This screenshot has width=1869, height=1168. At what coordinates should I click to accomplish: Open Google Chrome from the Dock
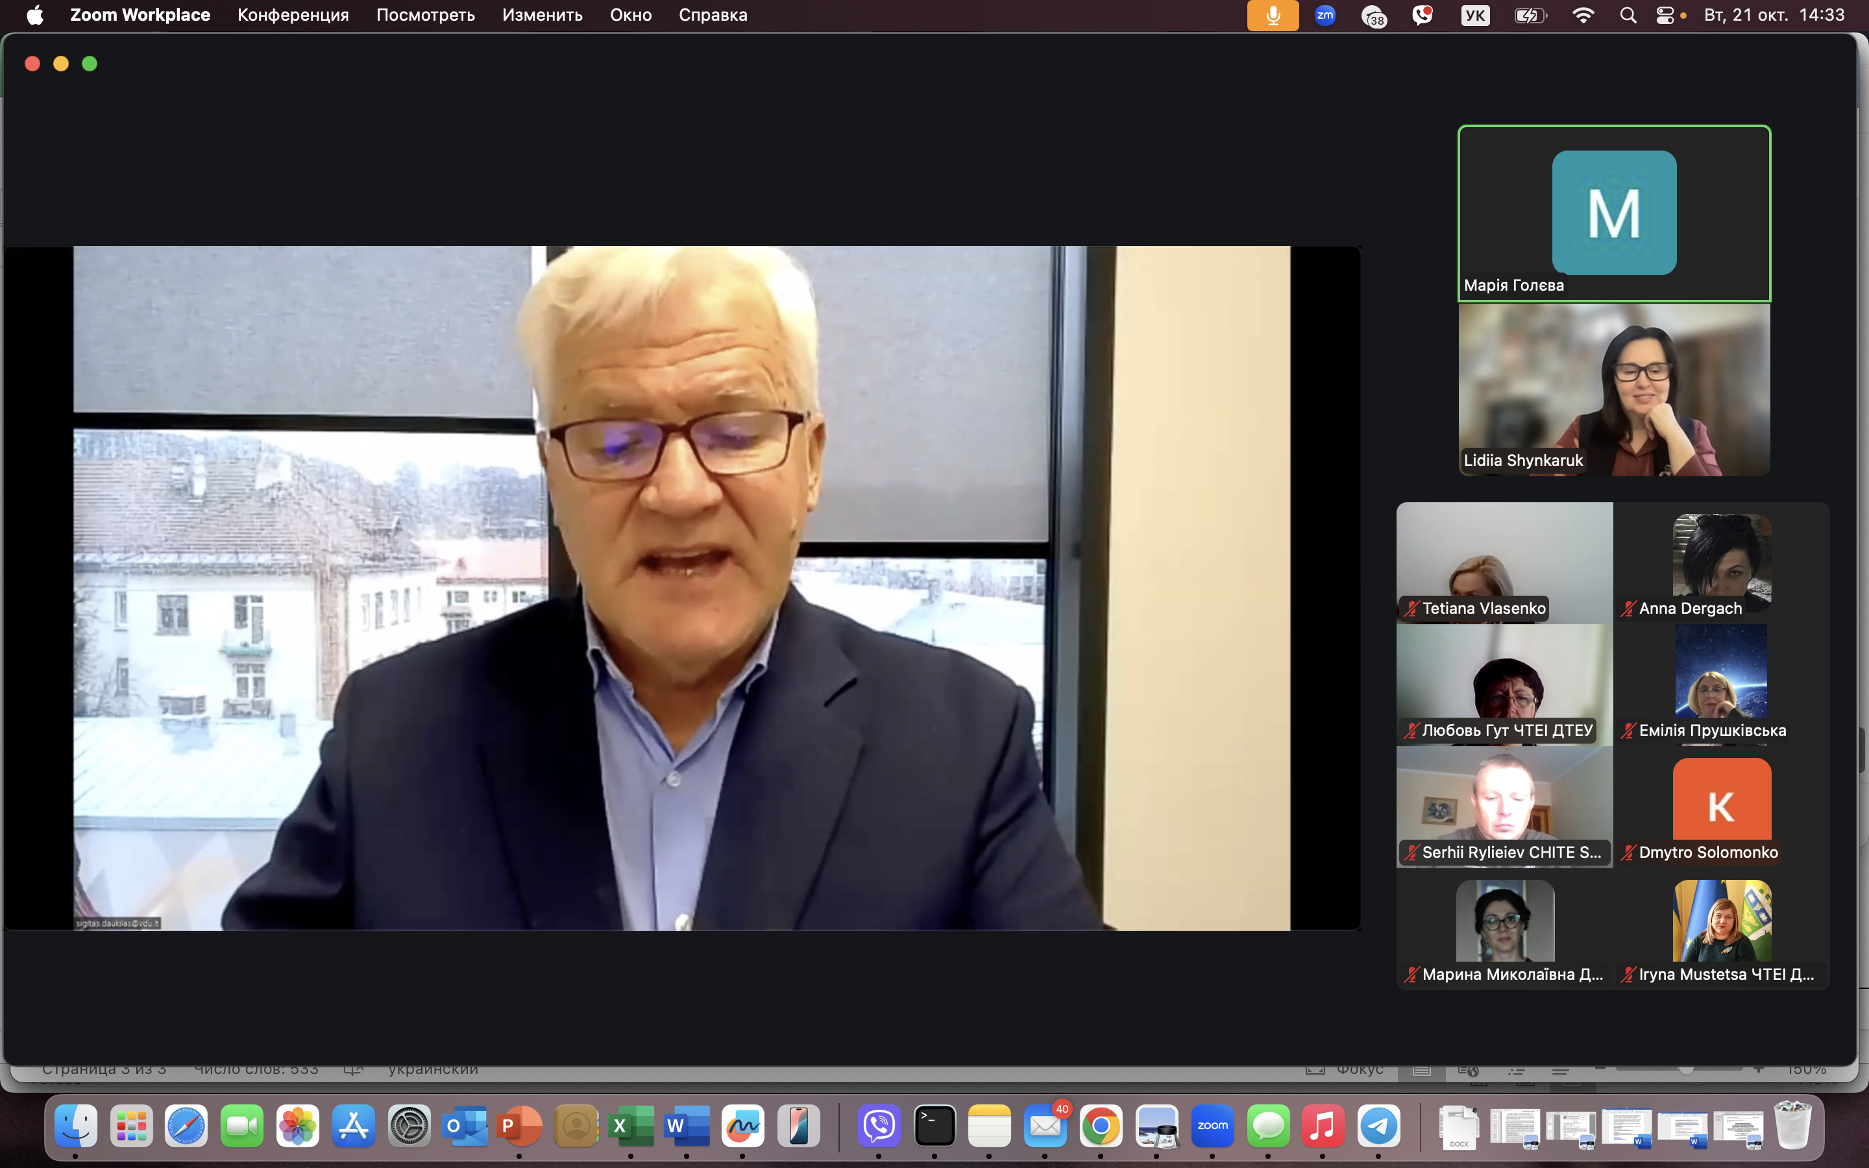click(x=1101, y=1126)
